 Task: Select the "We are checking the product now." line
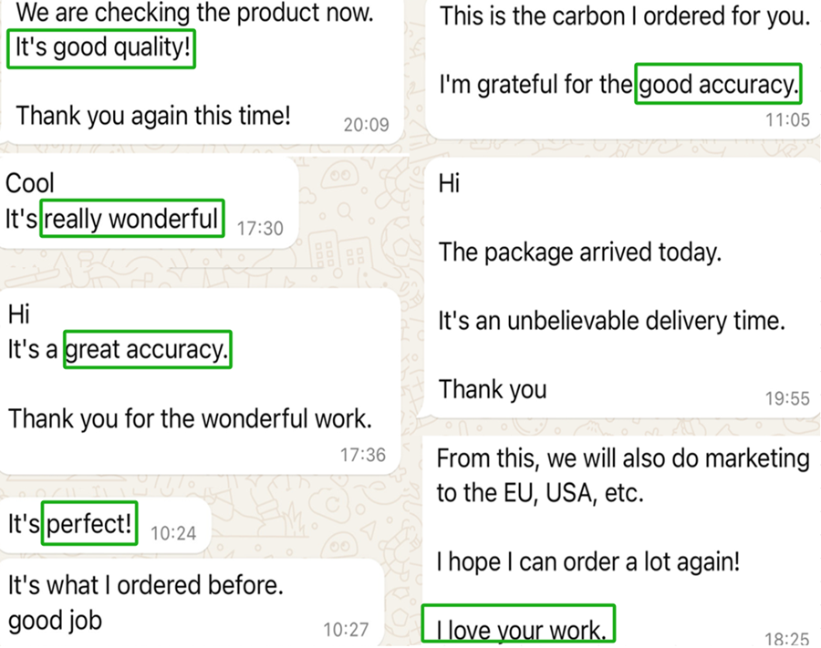pyautogui.click(x=195, y=14)
